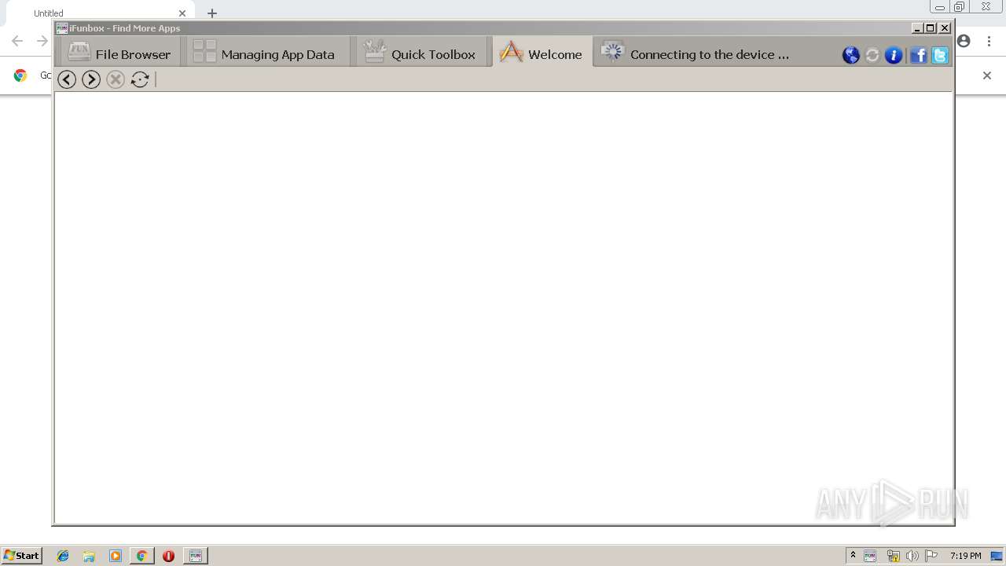Screen dimensions: 1006x566
Task: Select the iFunbox taskbar button
Action: (196, 556)
